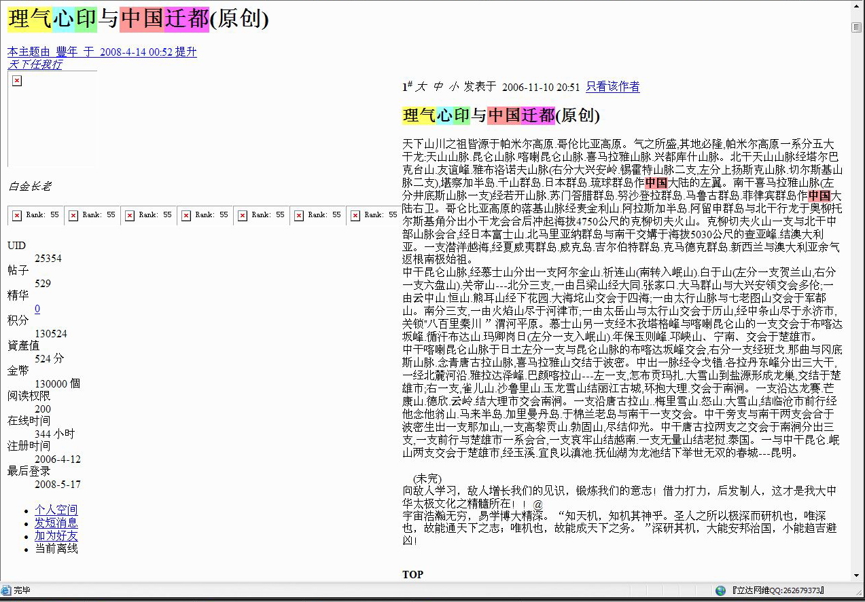The width and height of the screenshot is (865, 602).
Task: Click 加为好友 to add friend
Action: tap(56, 535)
